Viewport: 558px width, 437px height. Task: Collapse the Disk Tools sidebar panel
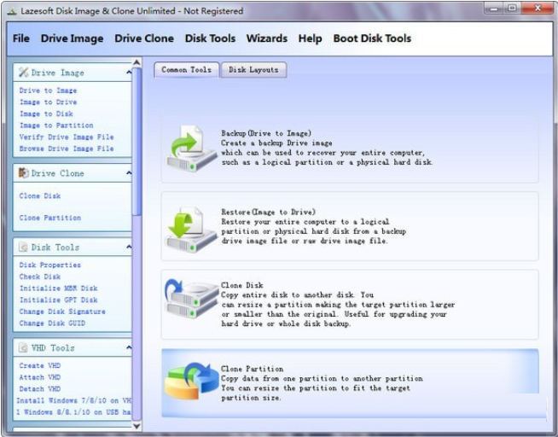tap(129, 247)
